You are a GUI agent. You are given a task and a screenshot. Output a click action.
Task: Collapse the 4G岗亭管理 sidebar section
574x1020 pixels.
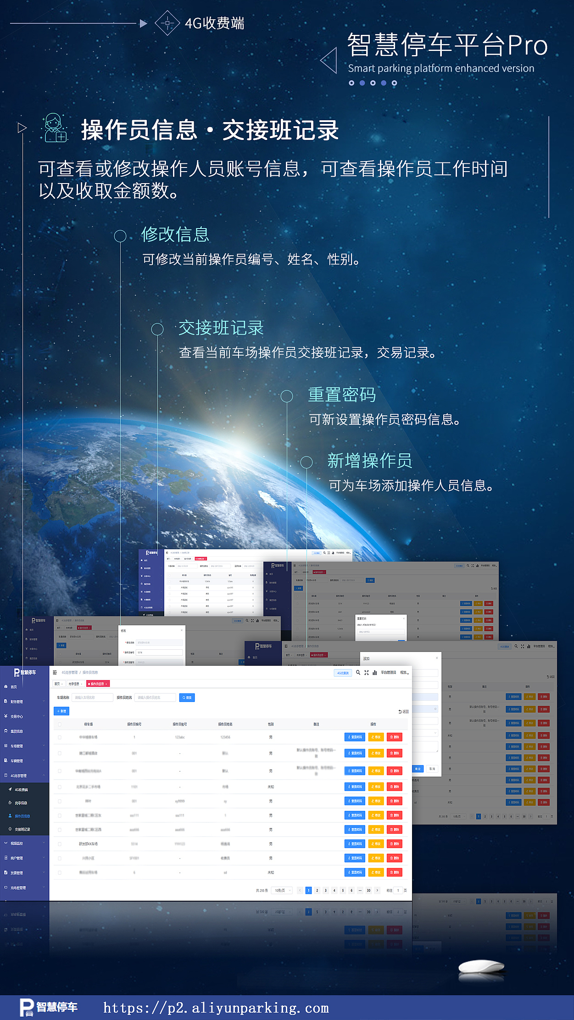(24, 775)
